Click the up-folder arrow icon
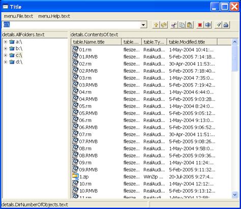 pyautogui.click(x=156, y=25)
